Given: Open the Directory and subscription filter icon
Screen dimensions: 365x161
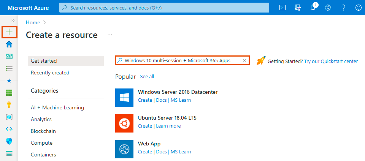Looking at the screenshot, I should [x=297, y=8].
